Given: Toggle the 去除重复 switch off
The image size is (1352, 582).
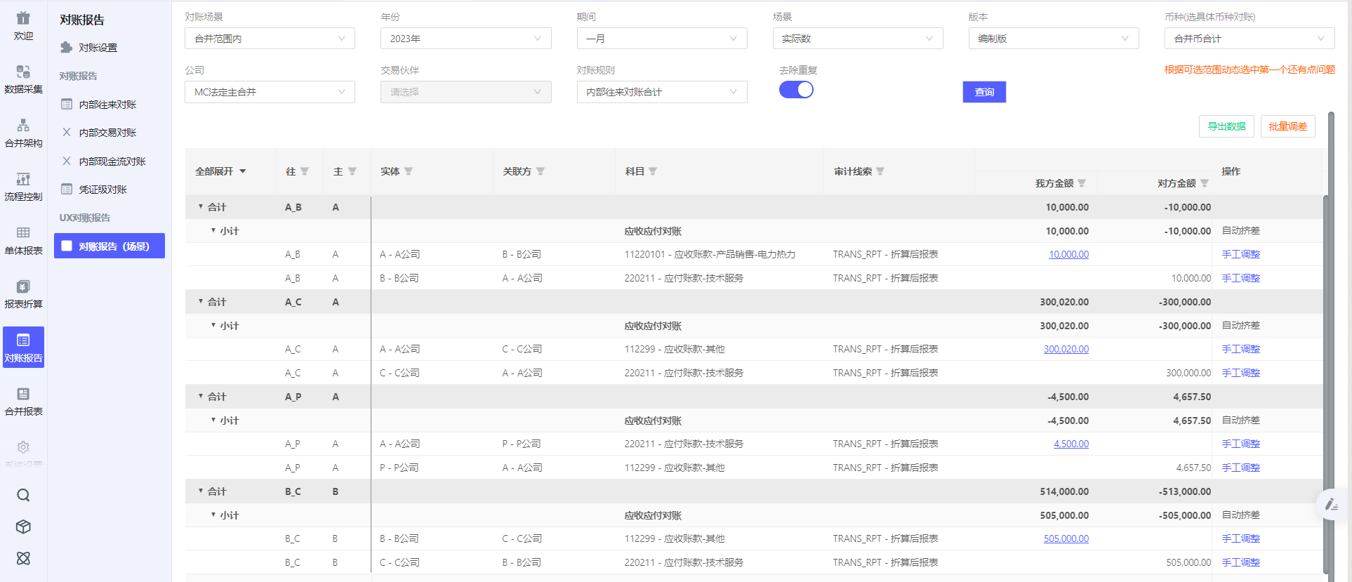Looking at the screenshot, I should tap(796, 90).
